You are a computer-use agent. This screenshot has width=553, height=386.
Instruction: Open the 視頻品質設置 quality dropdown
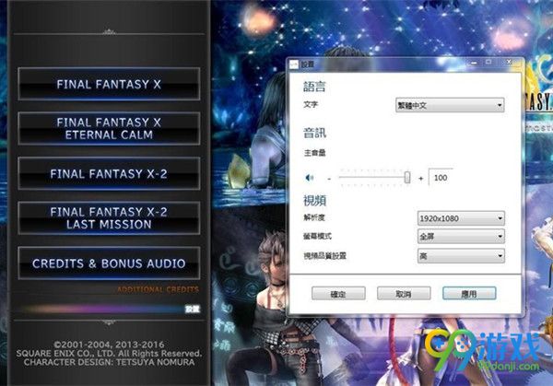(x=461, y=256)
